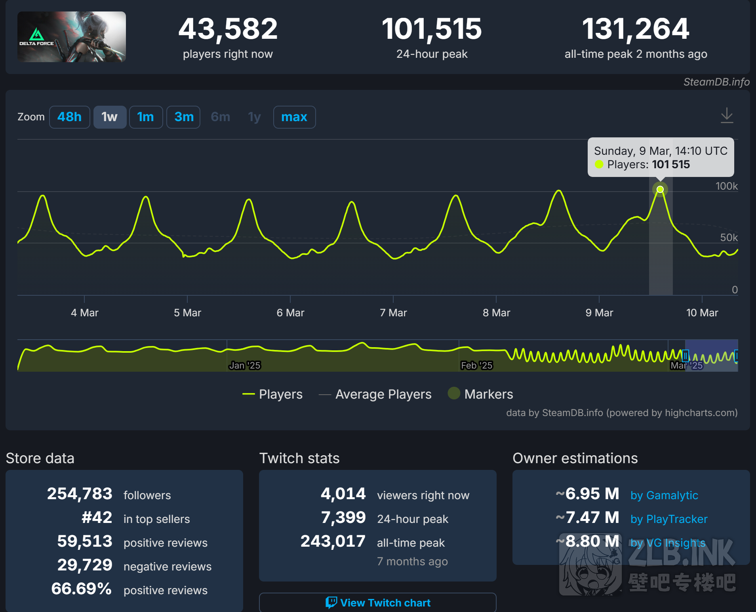Open the chart download menu icon
Screen dimensions: 756x612
click(x=727, y=116)
